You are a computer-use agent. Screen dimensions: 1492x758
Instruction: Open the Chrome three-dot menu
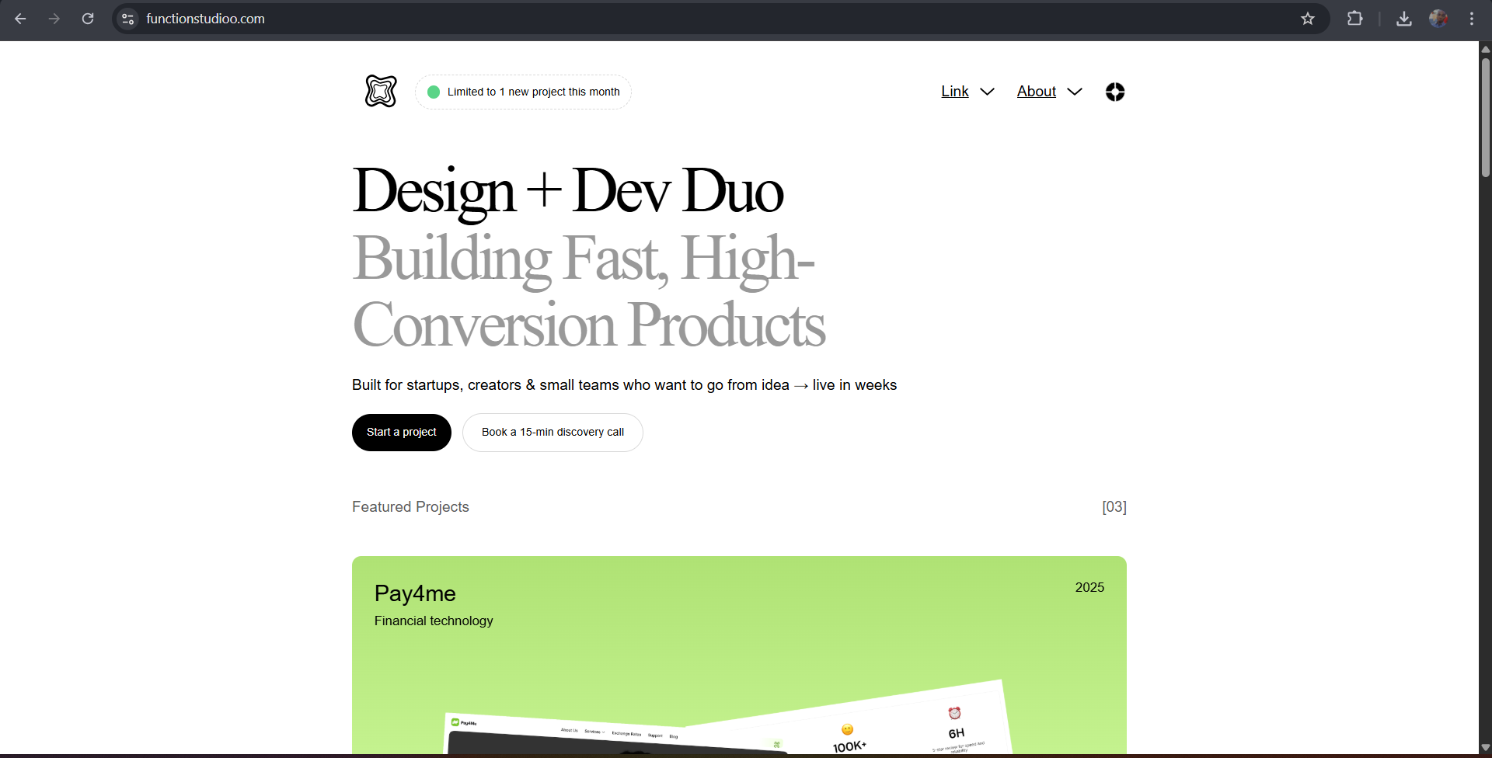(x=1472, y=19)
